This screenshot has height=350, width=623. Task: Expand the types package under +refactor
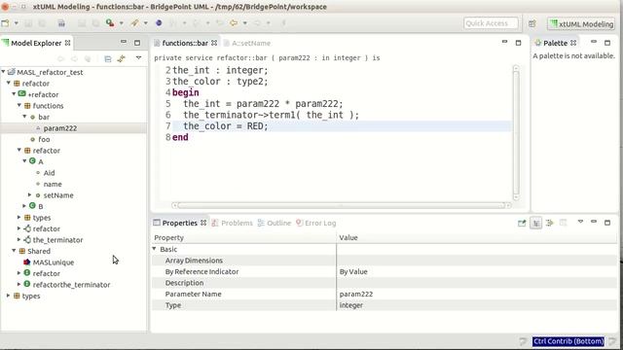[x=19, y=217]
